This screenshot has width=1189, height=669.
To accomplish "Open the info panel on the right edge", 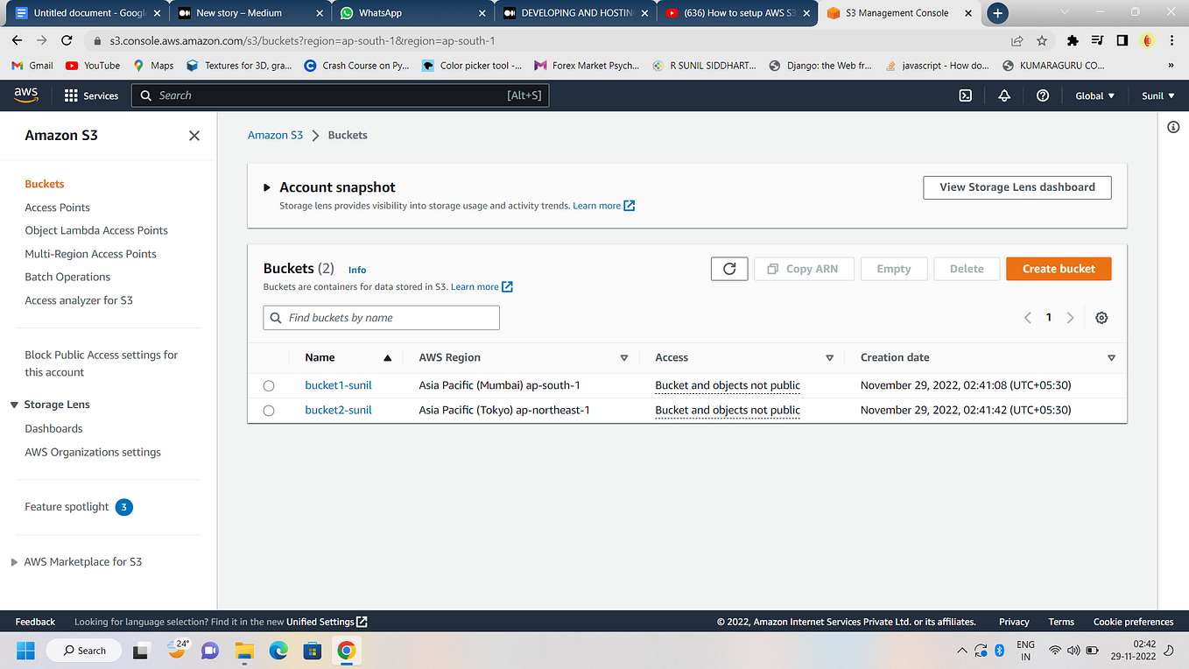I will click(1173, 127).
